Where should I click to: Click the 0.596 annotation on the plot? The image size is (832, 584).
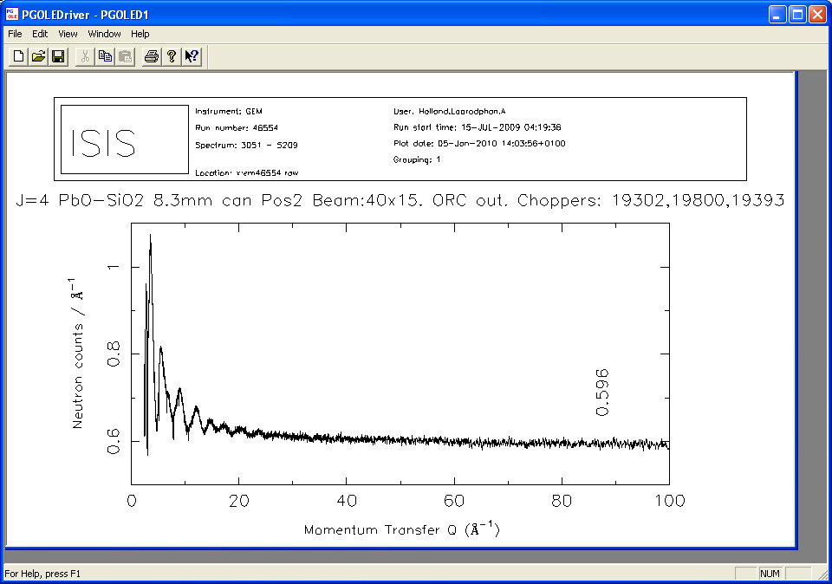[603, 392]
